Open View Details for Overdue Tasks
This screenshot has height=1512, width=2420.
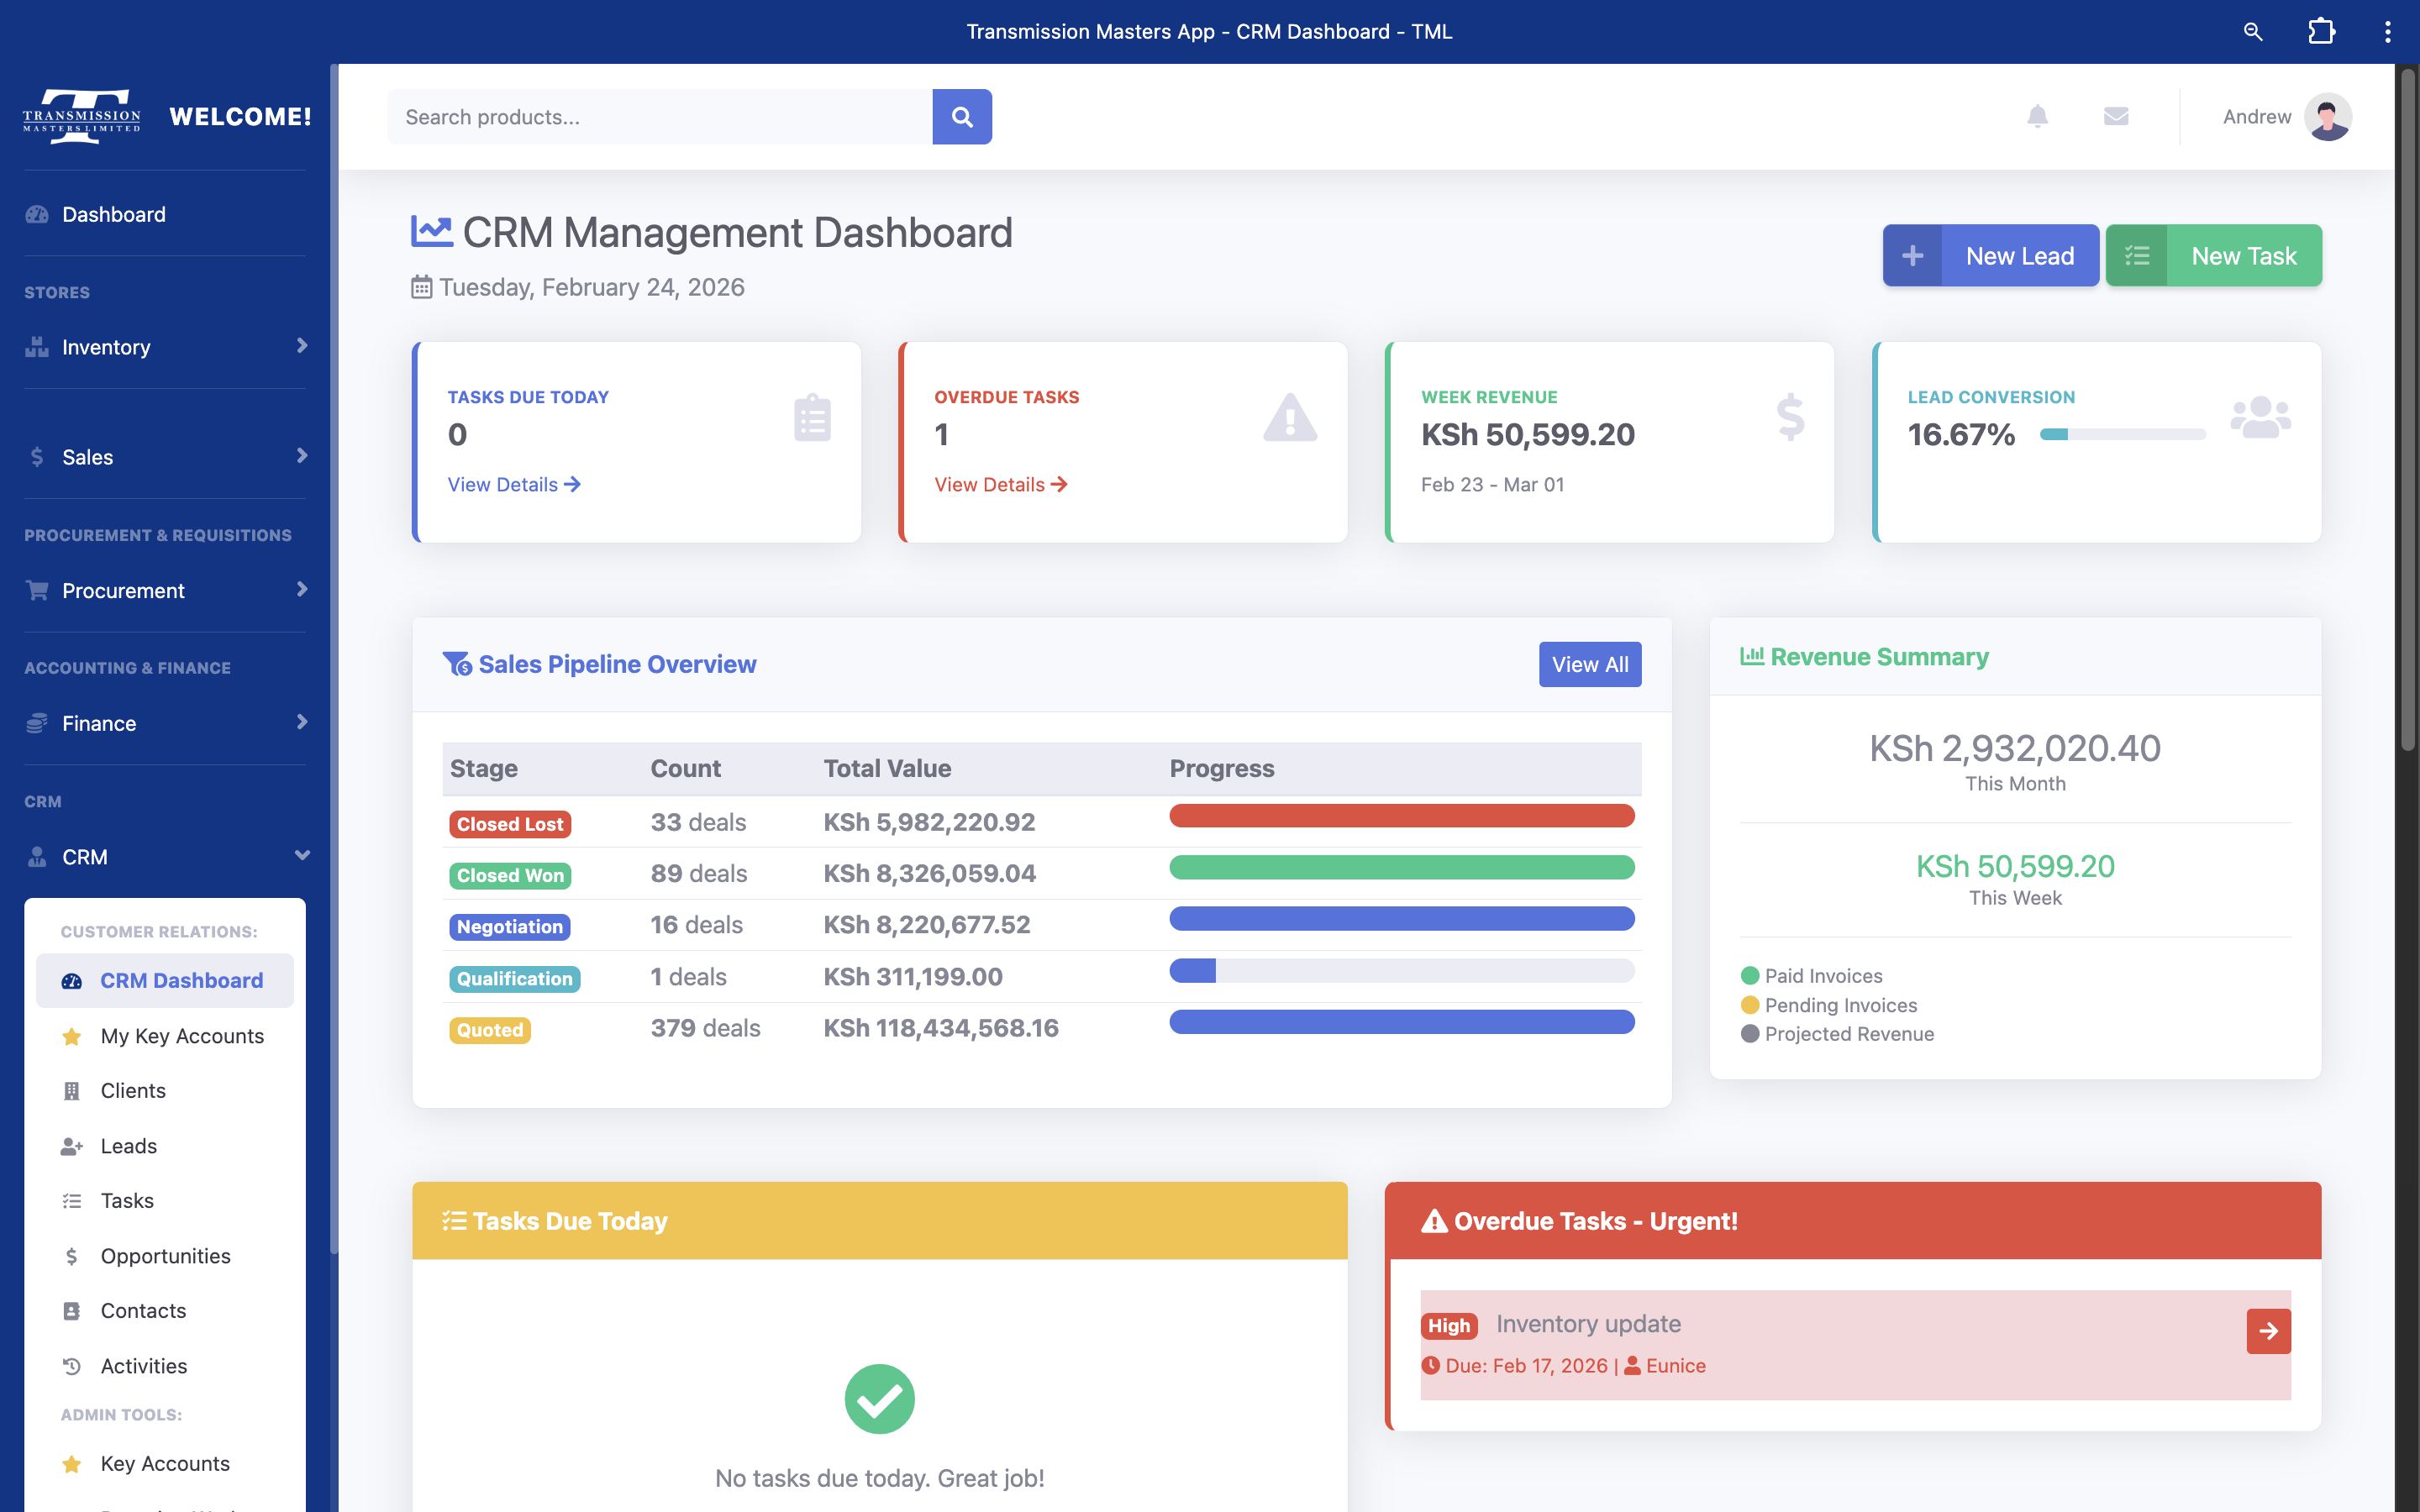point(999,484)
